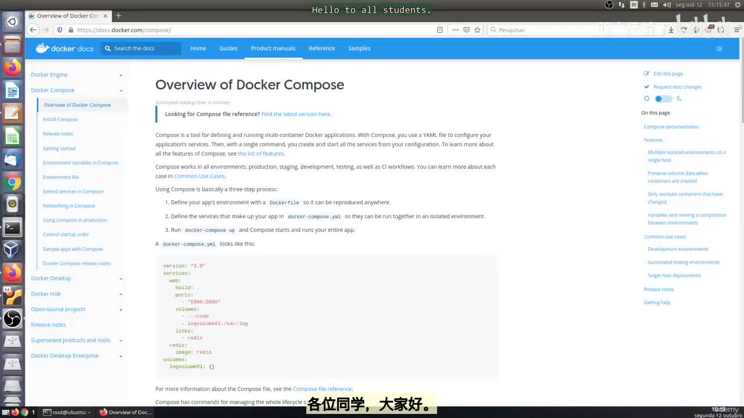Select Install Compose in the sidebar
Image resolution: width=744 pixels, height=418 pixels.
60,120
